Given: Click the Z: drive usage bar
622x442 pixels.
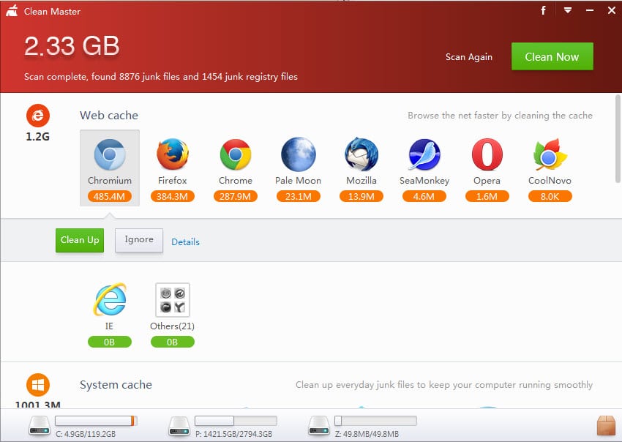Looking at the screenshot, I should [375, 421].
